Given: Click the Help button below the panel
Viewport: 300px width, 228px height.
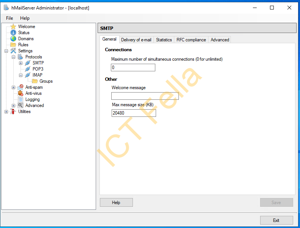Looking at the screenshot, I should pos(116,202).
